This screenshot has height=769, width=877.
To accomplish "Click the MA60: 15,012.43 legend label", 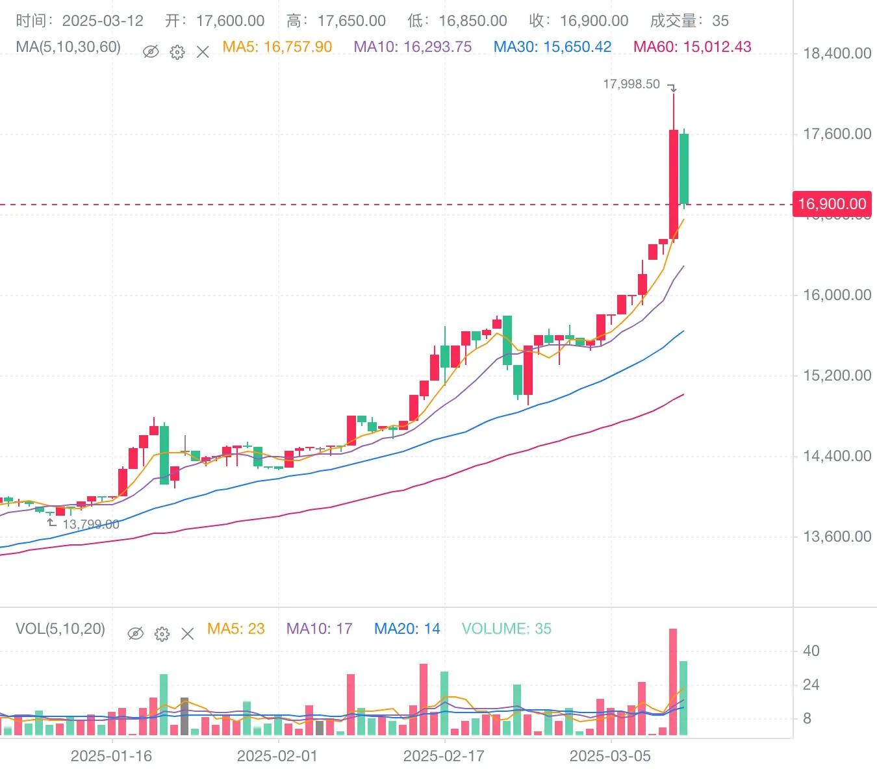I will click(x=691, y=47).
